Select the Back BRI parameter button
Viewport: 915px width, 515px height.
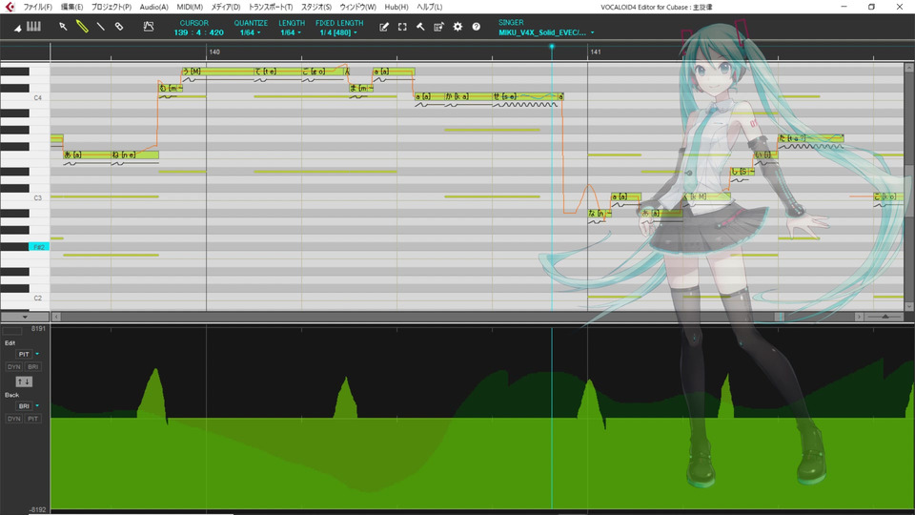pos(23,406)
